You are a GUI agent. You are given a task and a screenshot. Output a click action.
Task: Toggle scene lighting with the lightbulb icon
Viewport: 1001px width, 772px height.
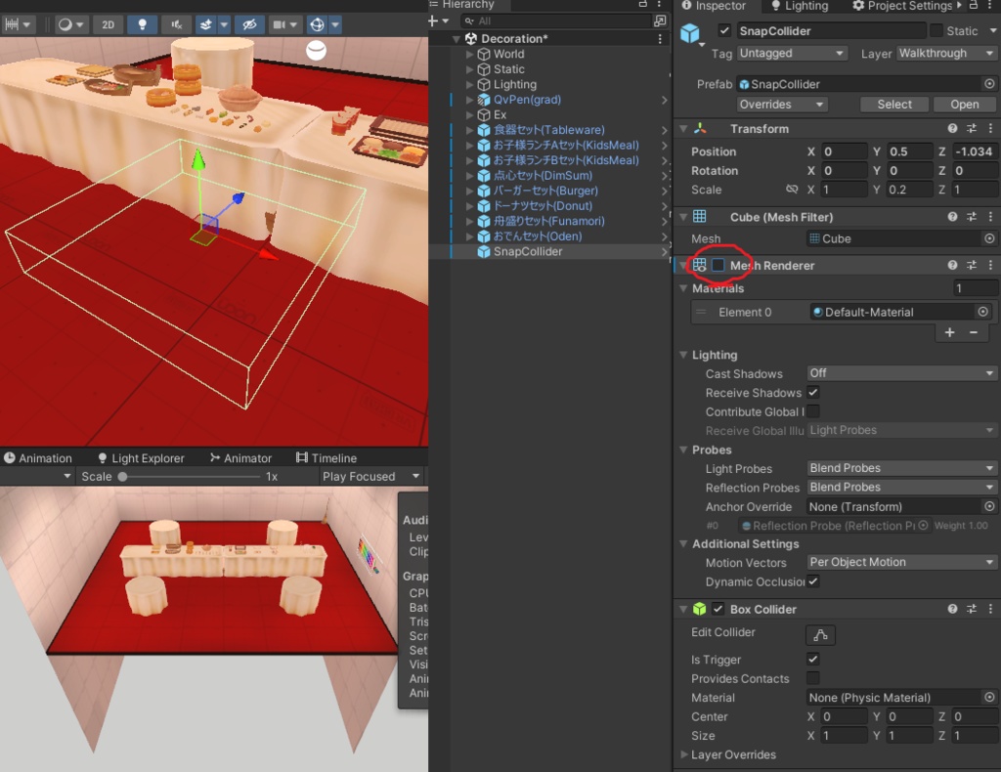tap(143, 24)
